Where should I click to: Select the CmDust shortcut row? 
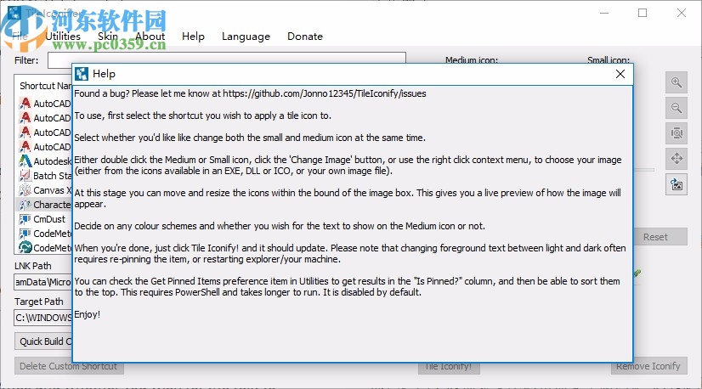tap(44, 219)
